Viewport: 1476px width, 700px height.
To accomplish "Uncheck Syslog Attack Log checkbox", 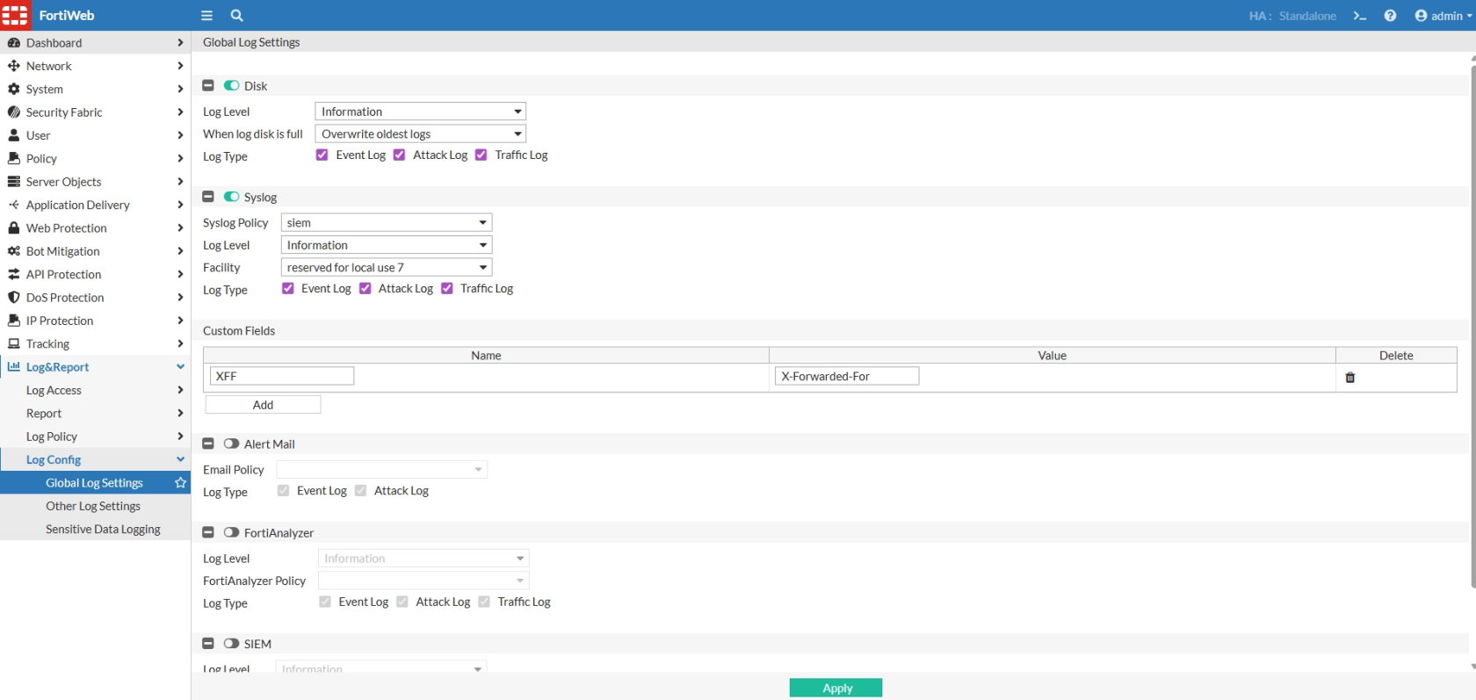I will (x=365, y=289).
